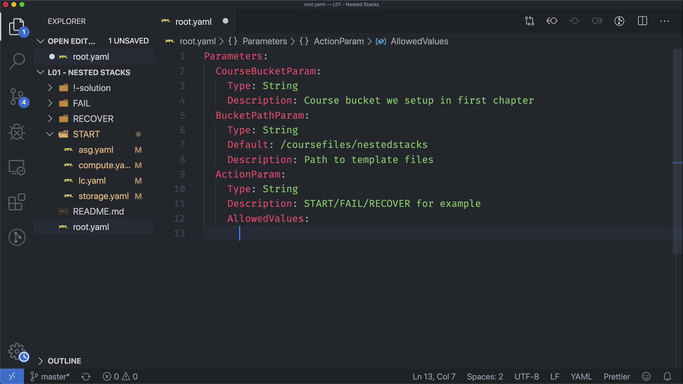
Task: Open the Manage settings gear
Action: pyautogui.click(x=17, y=351)
